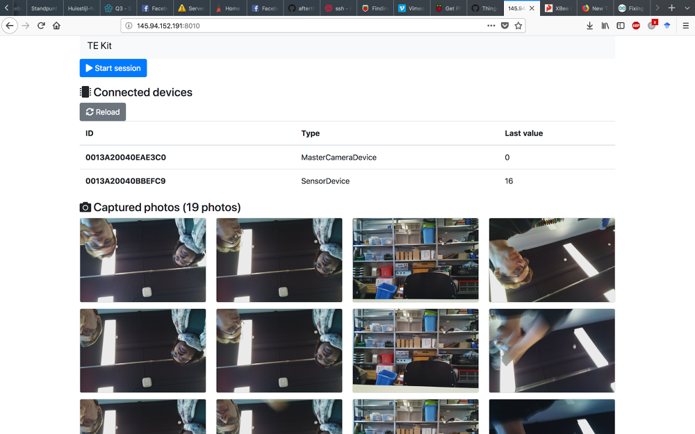
Task: Switch to the ssh tab
Action: pos(338,8)
